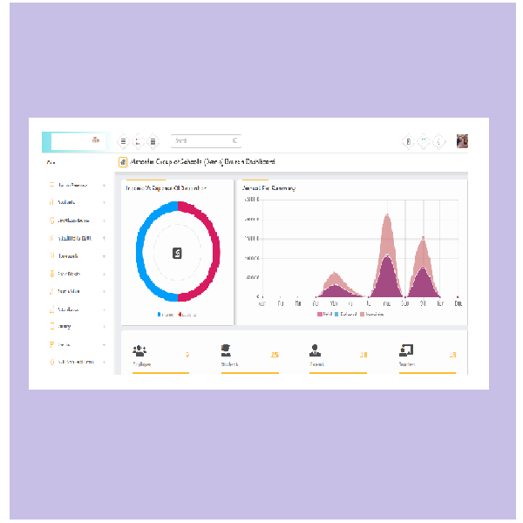Click the dollar icon in the donut chart
Viewport: 523px width, 523px height.
click(x=177, y=254)
